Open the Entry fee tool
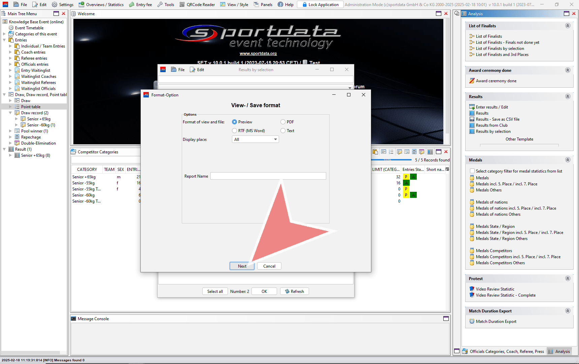 pyautogui.click(x=132, y=4)
